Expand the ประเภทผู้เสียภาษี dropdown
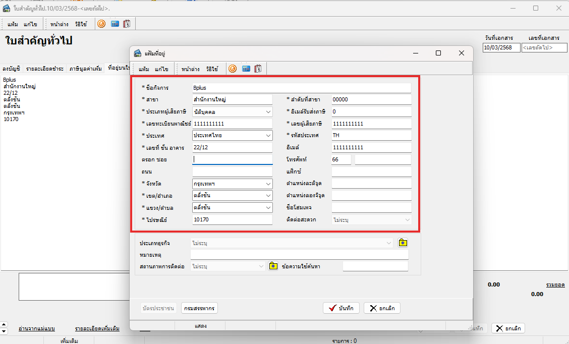The image size is (569, 344). coord(268,112)
